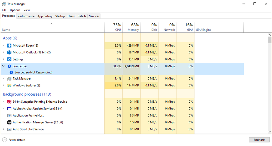Image resolution: width=272 pixels, height=146 pixels.
Task: Click Microsoft Outlook's 58.7 MB memory cell
Action: click(132, 52)
